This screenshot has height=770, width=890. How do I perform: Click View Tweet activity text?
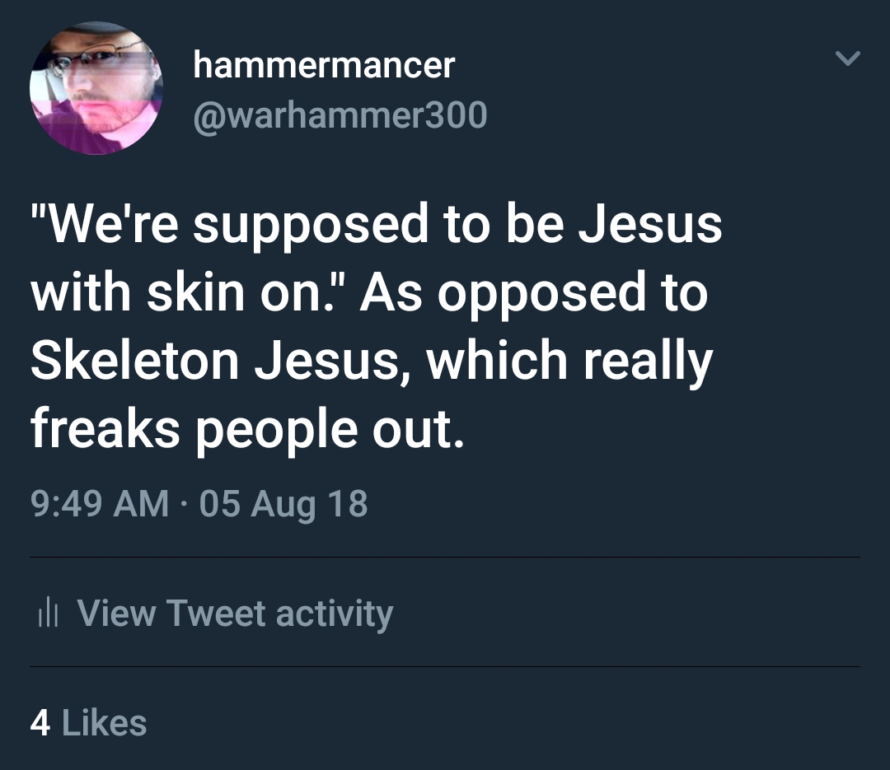click(234, 614)
